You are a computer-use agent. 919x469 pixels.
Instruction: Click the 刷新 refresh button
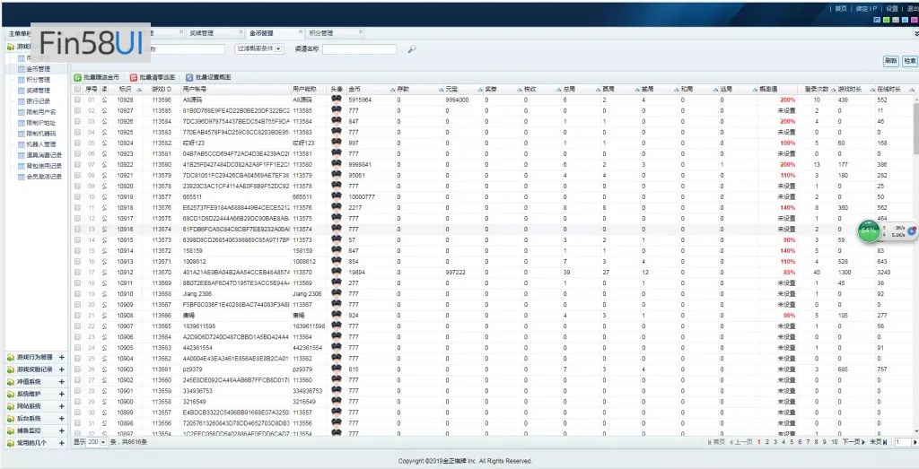(x=890, y=61)
